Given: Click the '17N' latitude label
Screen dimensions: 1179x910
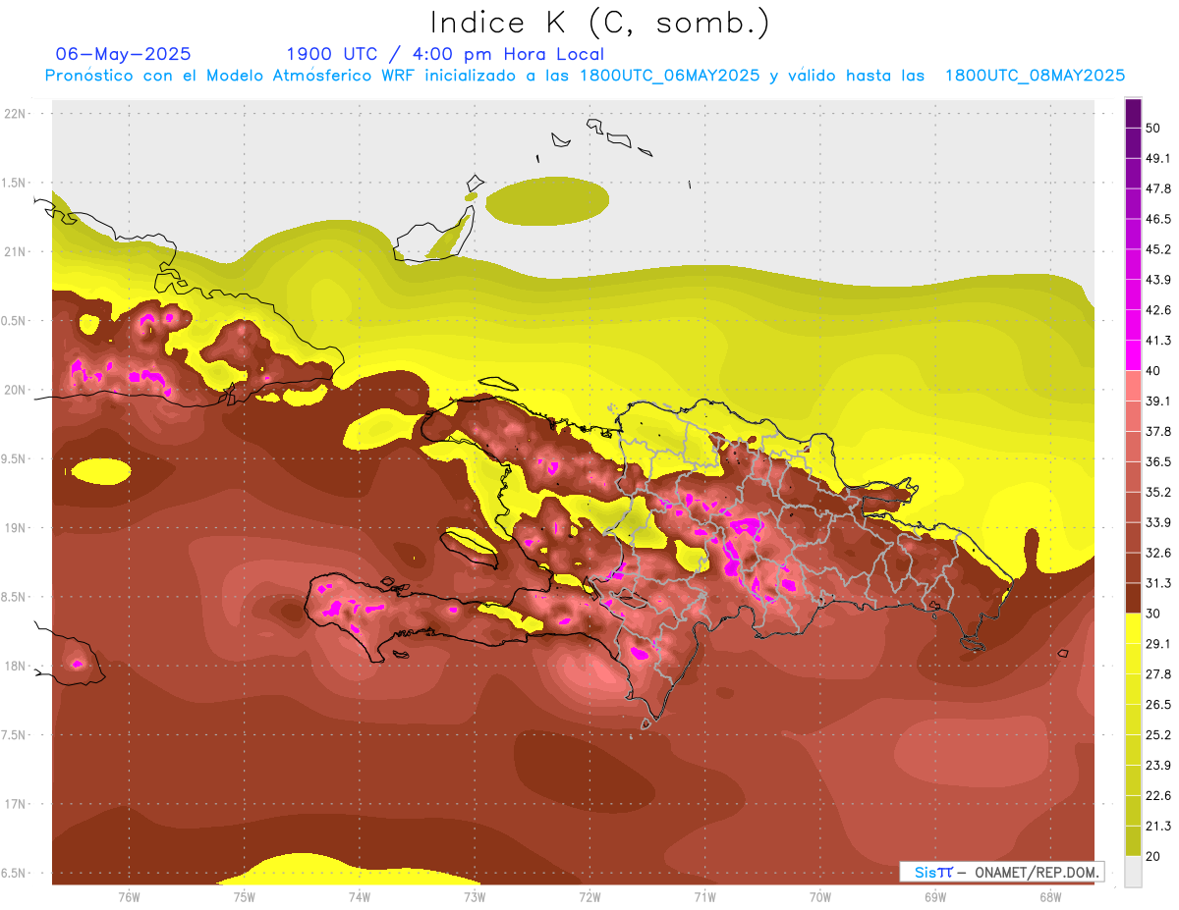Looking at the screenshot, I should pyautogui.click(x=17, y=804).
